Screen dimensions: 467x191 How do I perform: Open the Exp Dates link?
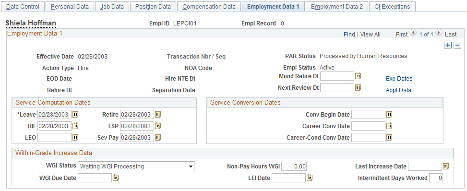coord(399,79)
